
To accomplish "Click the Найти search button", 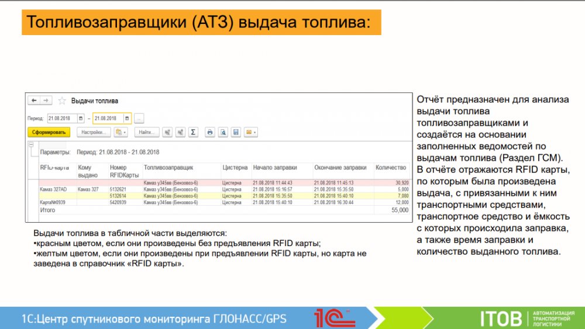I will pyautogui.click(x=147, y=132).
